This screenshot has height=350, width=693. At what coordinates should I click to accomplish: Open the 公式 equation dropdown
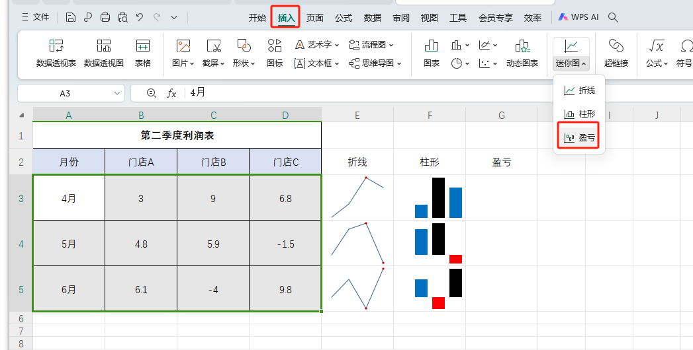[657, 53]
